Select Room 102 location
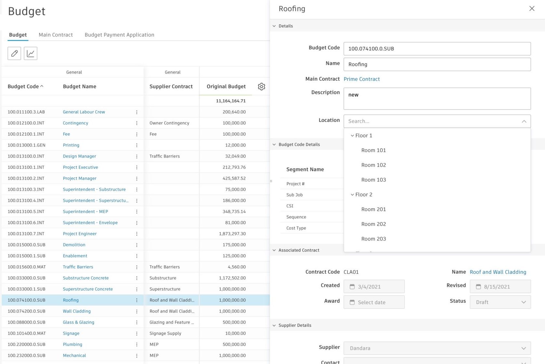Image resolution: width=545 pixels, height=364 pixels. click(x=374, y=165)
